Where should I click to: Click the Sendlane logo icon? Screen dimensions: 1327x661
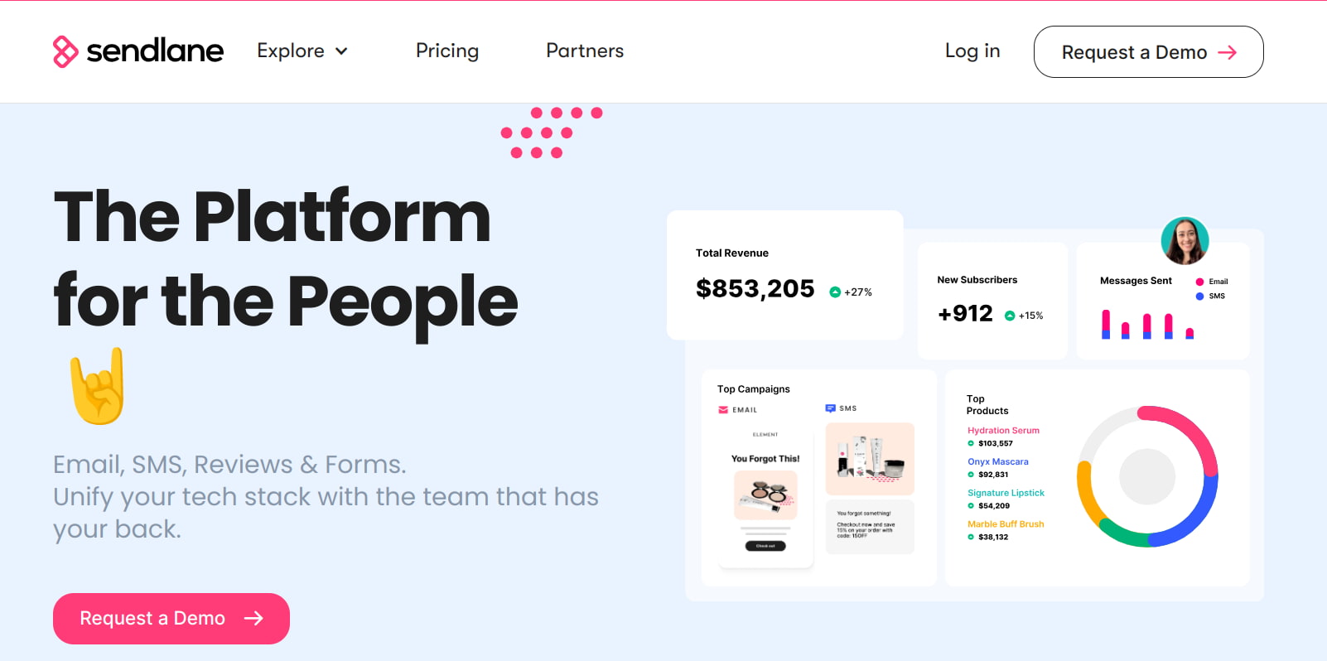coord(65,51)
